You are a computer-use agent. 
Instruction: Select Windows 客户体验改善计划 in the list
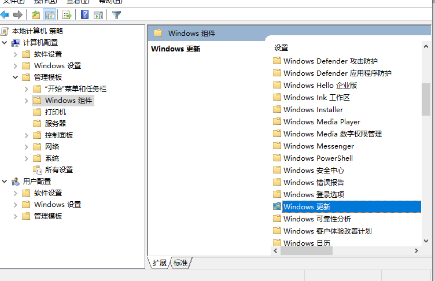point(327,231)
